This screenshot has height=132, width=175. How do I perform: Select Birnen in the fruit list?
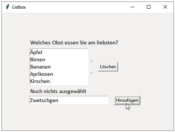click(x=59, y=60)
